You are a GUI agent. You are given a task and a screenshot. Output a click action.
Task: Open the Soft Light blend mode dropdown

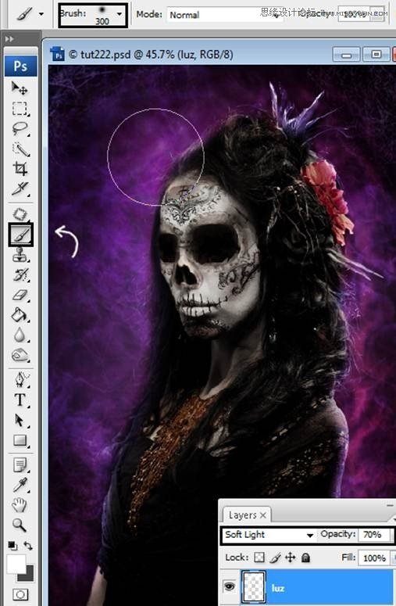click(x=269, y=535)
